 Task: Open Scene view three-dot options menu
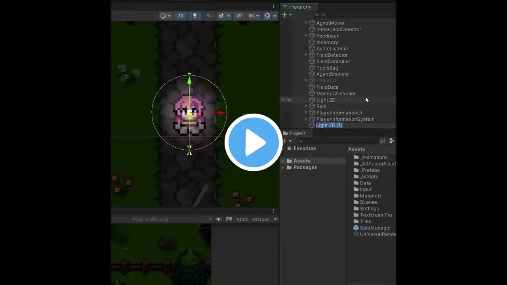273,6
